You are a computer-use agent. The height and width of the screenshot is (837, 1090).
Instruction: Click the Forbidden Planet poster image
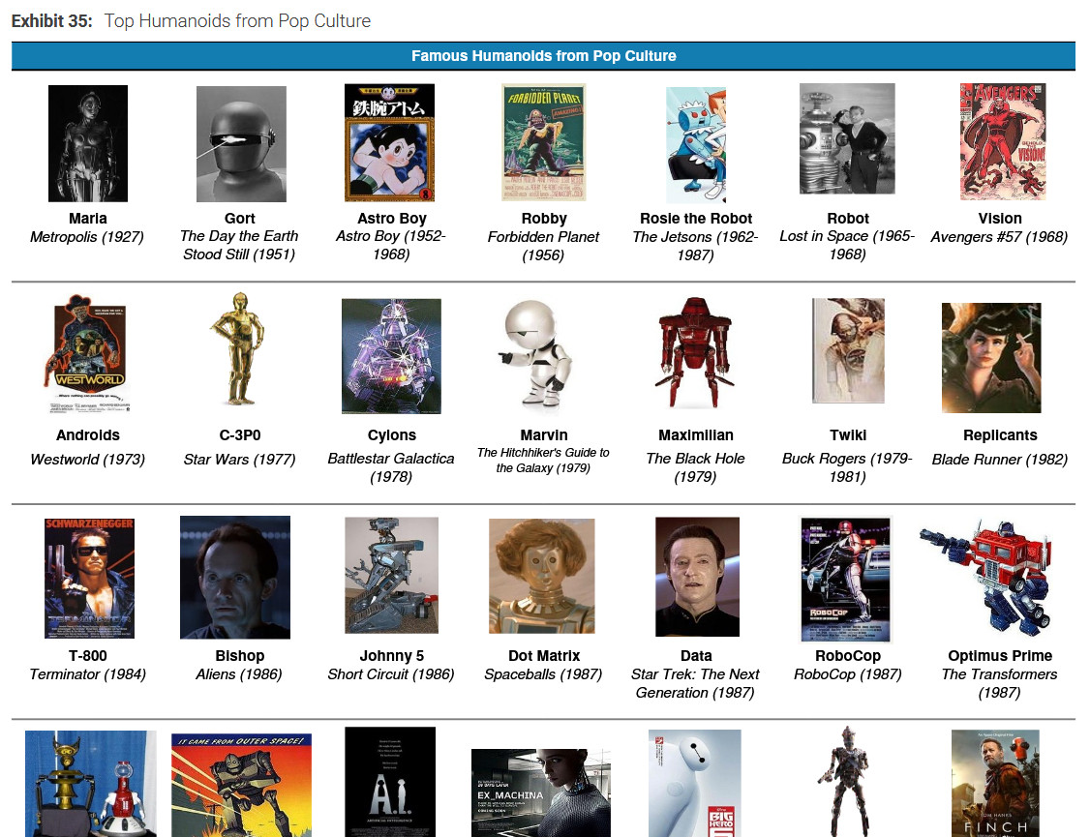click(x=544, y=141)
